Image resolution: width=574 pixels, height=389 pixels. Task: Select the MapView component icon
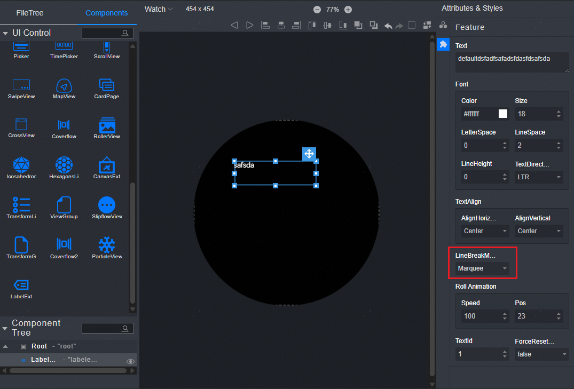point(64,86)
